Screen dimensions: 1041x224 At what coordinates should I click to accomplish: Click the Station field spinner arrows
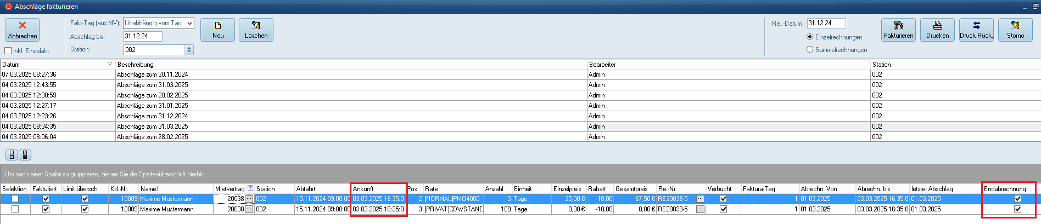(189, 50)
